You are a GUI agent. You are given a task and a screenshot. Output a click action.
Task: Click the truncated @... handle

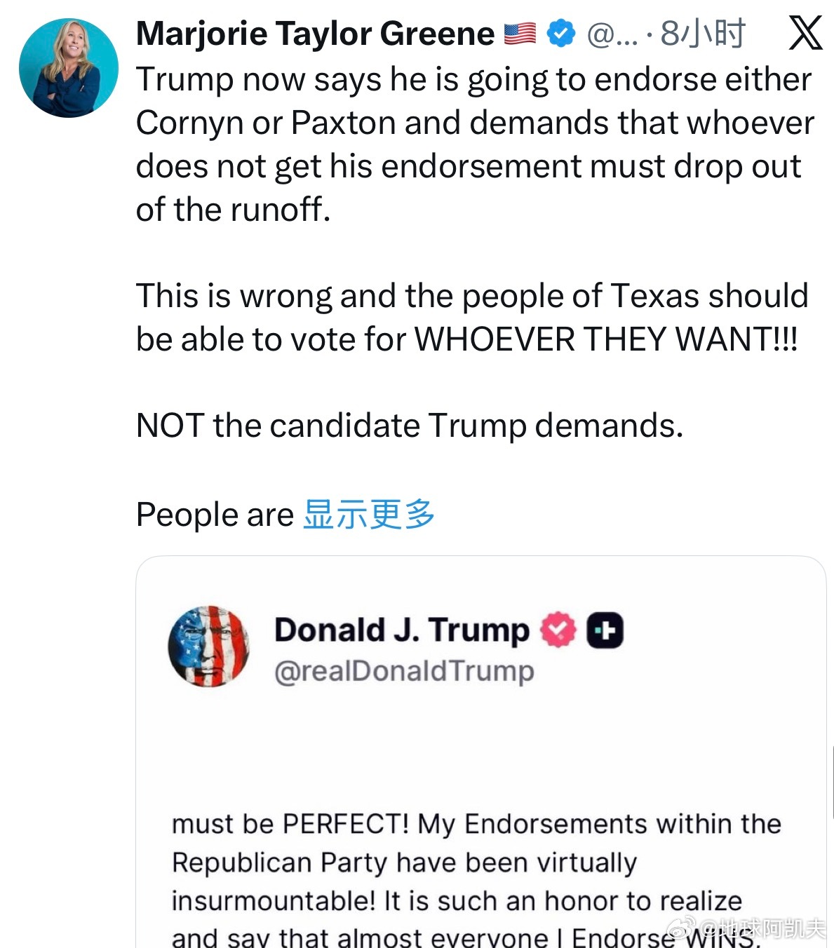tap(612, 34)
